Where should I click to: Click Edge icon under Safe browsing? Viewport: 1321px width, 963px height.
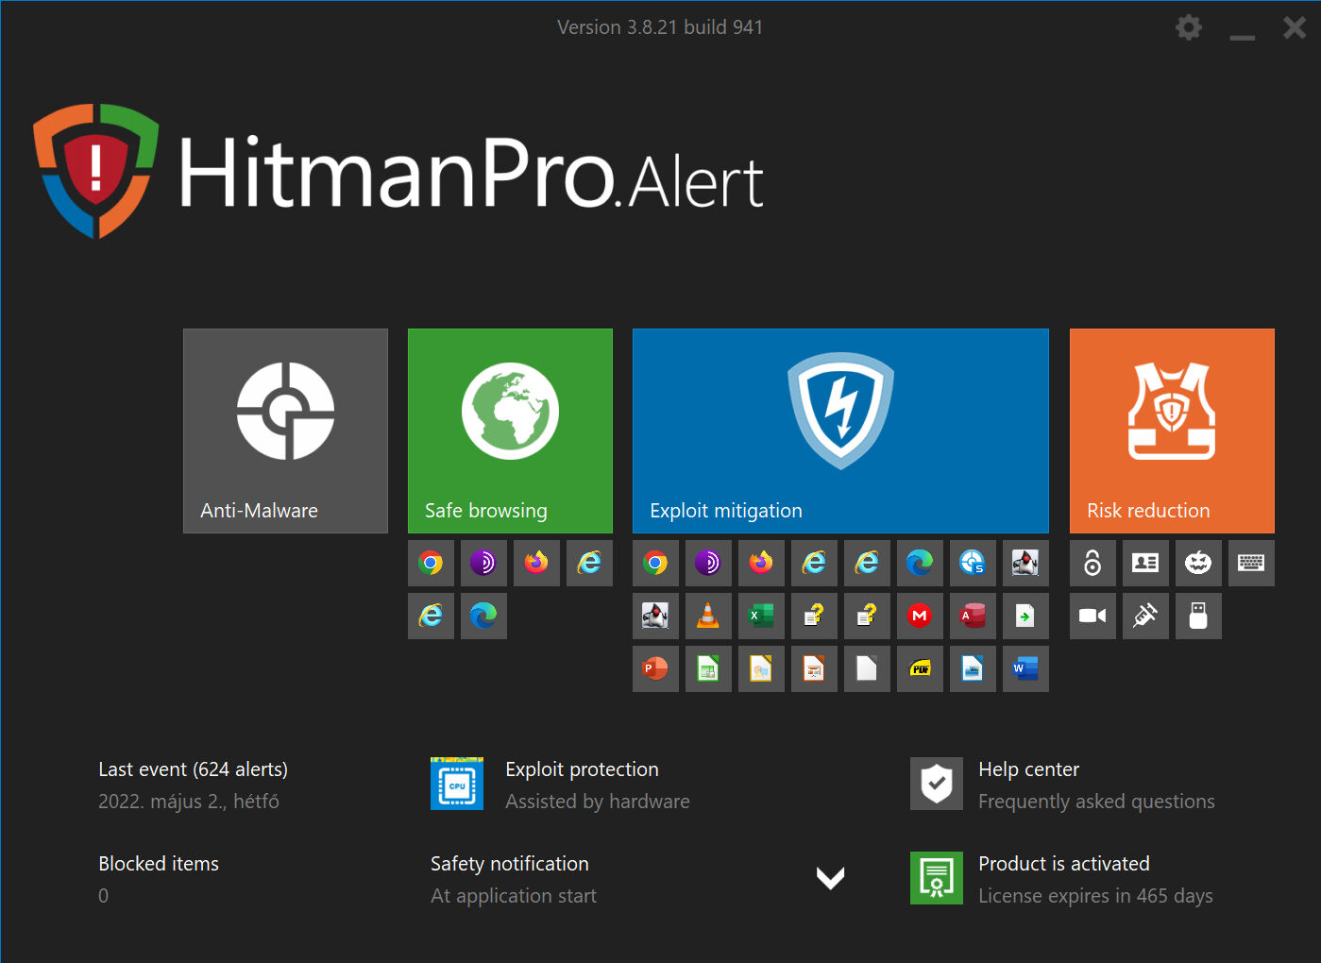tap(483, 616)
